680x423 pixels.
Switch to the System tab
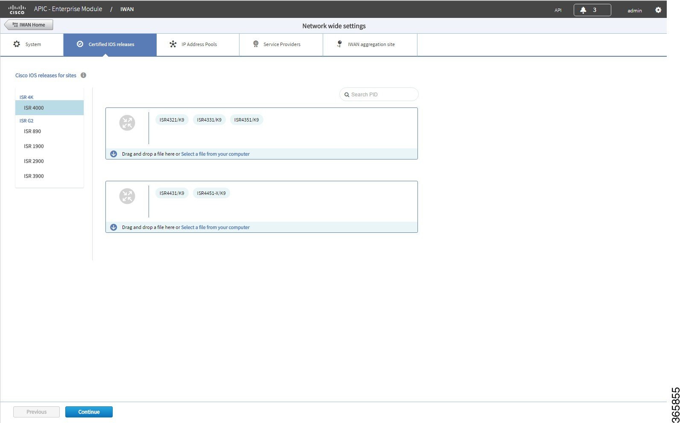point(32,45)
